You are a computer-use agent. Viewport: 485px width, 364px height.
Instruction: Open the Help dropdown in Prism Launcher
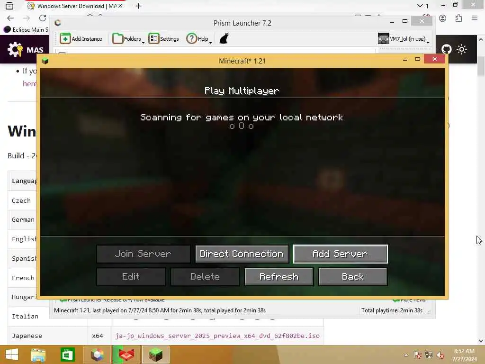click(x=199, y=39)
